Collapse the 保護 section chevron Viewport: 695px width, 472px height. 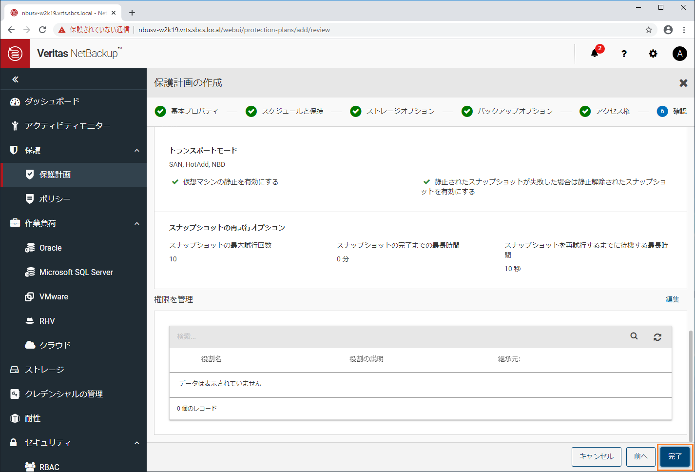click(x=137, y=150)
